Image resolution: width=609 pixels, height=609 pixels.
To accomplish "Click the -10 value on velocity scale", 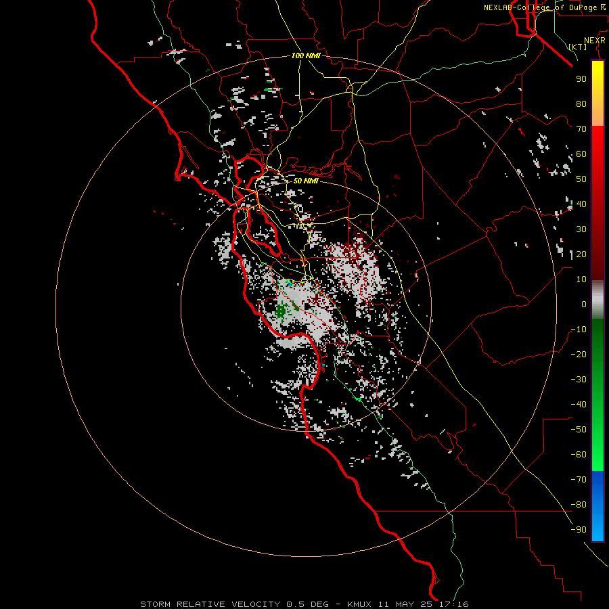I will pos(579,330).
